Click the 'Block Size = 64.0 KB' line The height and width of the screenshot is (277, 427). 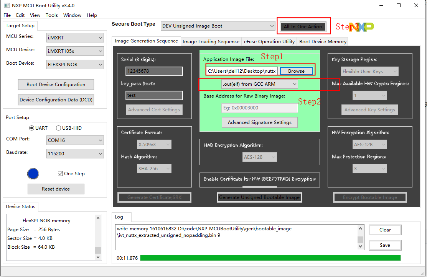[x=31, y=247]
